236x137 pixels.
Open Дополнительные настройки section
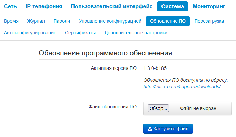pyautogui.click(x=136, y=33)
